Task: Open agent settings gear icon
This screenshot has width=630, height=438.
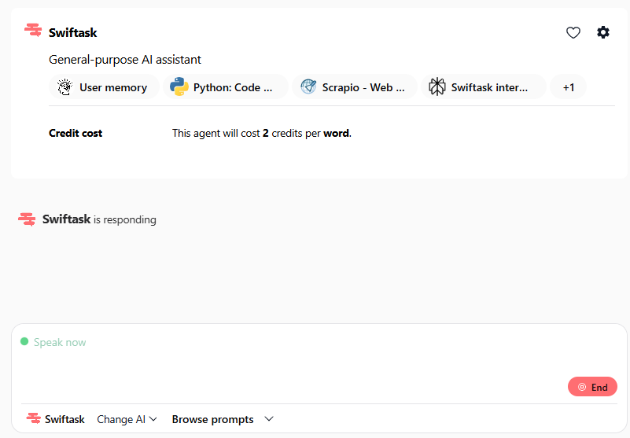Action: point(602,32)
